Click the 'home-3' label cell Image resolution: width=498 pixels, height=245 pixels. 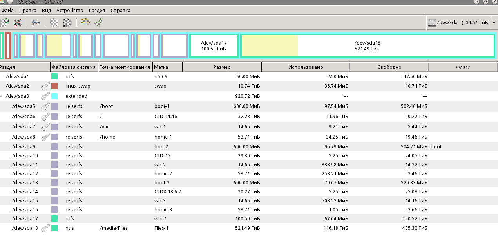pos(163,210)
